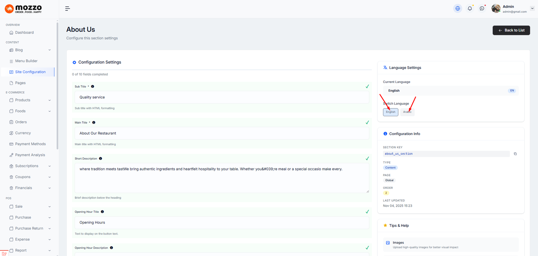This screenshot has height=256, width=538.
Task: Copy the section key with copy icon
Action: point(515,154)
